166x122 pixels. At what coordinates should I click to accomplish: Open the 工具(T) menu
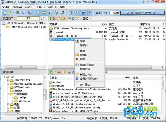pyautogui.click(x=40, y=7)
